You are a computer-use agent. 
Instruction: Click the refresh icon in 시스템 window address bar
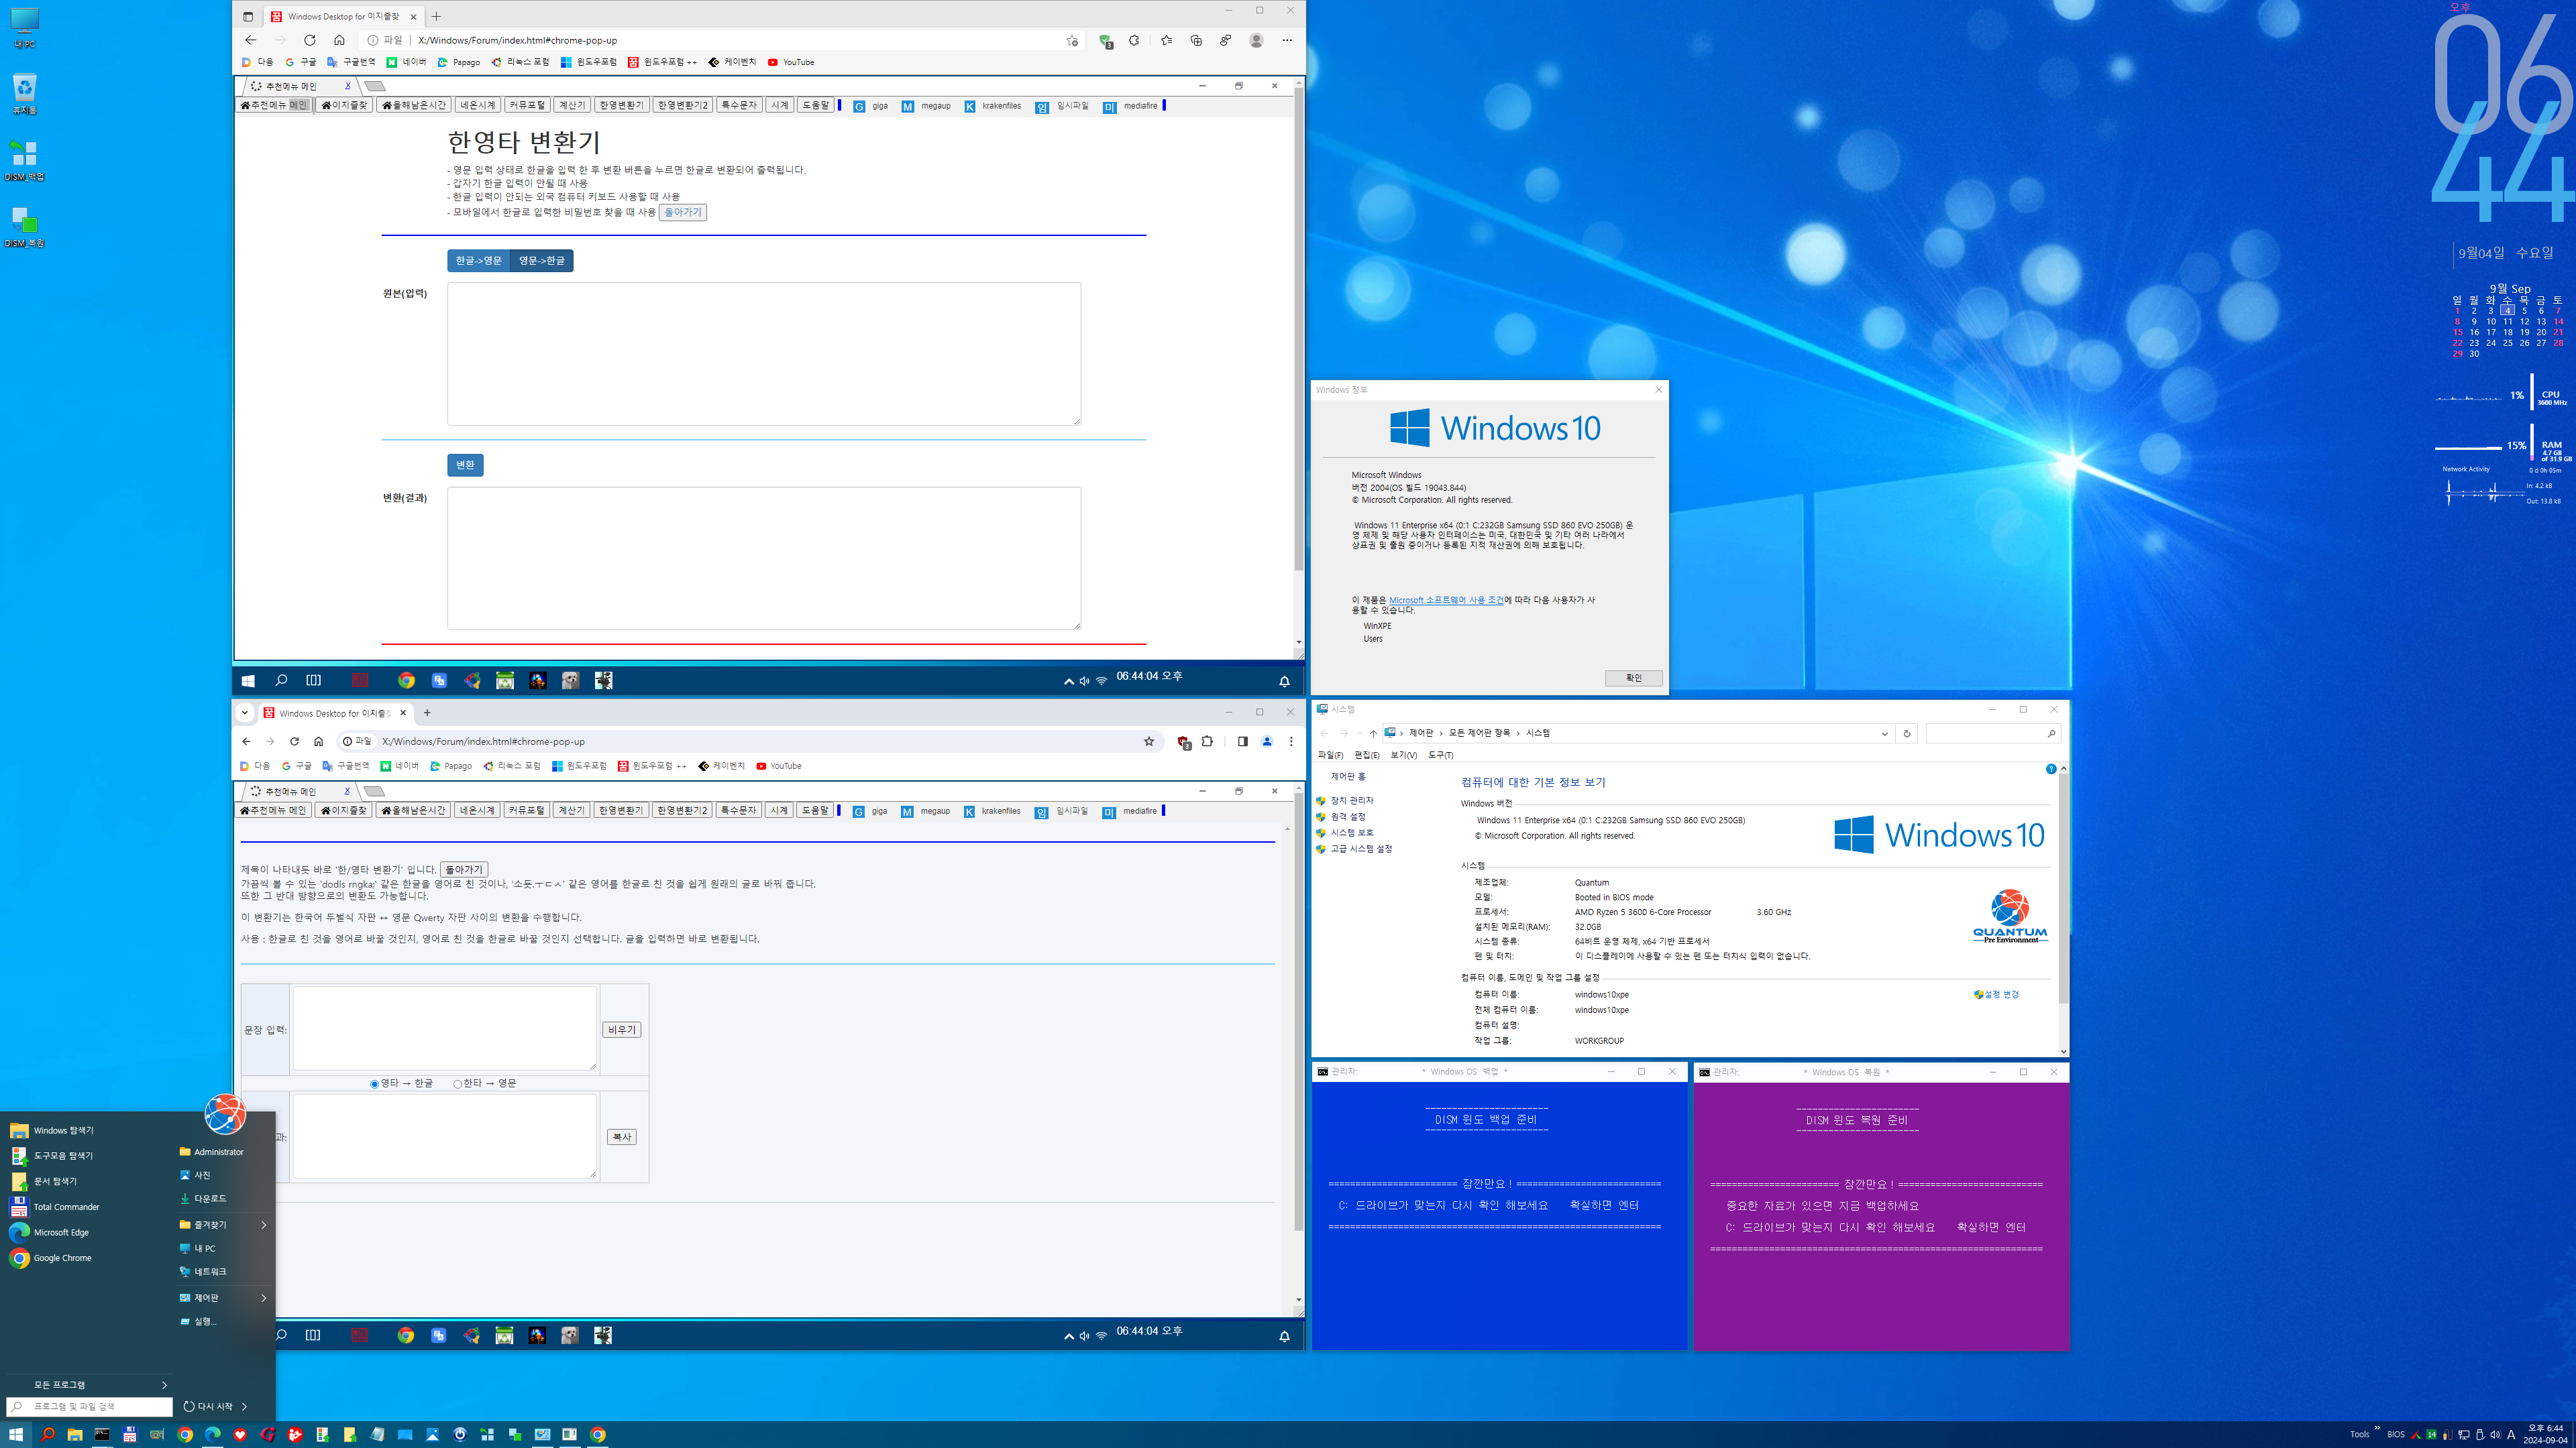point(1907,733)
